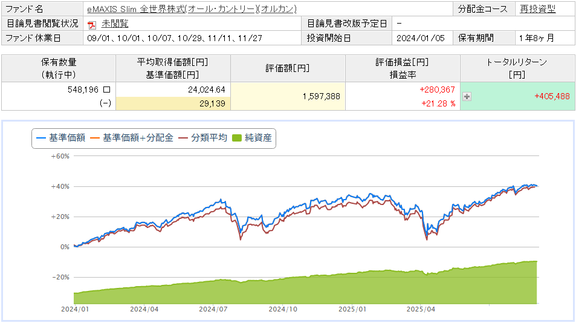Viewport: 576px width, 323px height.
Task: Click the 2025/04 x-axis label
Action: pyautogui.click(x=421, y=310)
